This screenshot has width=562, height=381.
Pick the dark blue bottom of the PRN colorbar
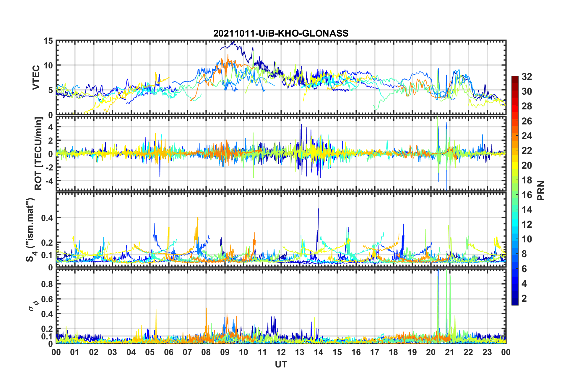[x=515, y=301]
